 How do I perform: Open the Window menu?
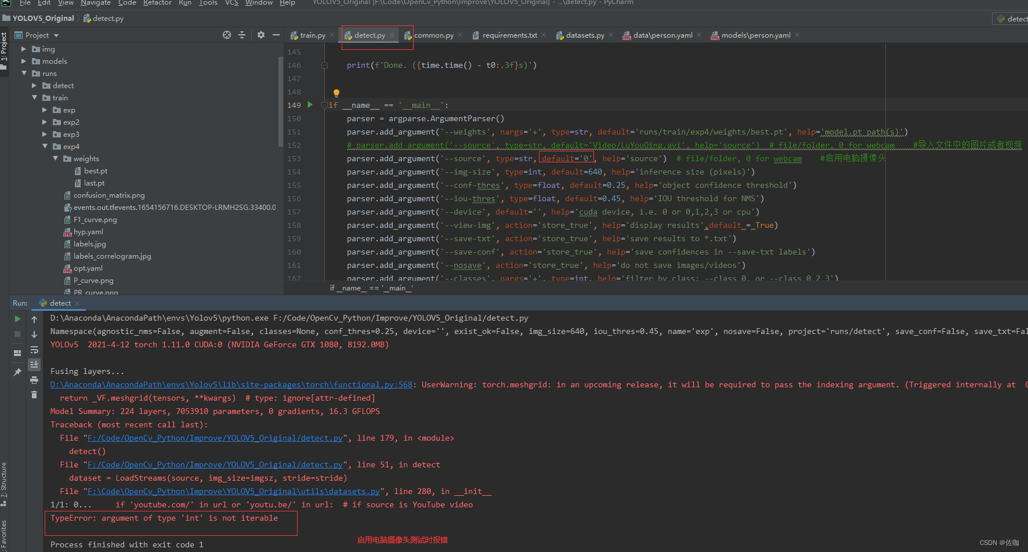point(259,3)
